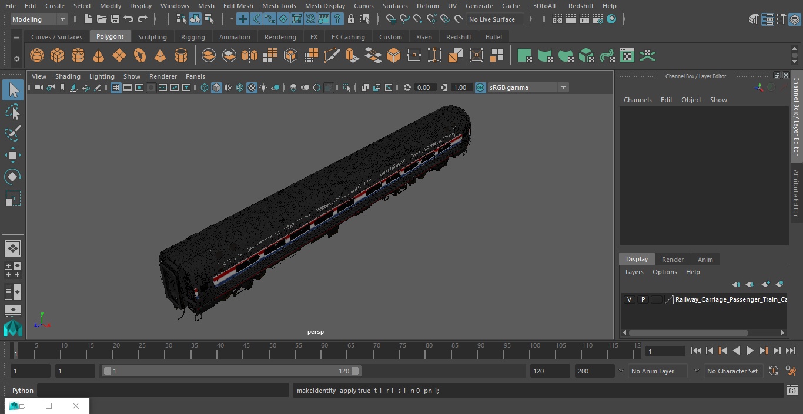Play the animation forwards

(x=750, y=351)
